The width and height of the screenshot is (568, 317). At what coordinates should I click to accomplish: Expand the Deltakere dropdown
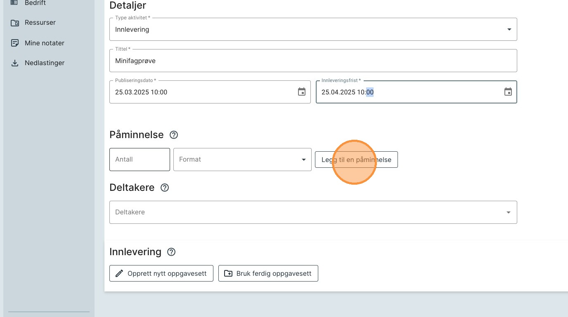point(508,212)
